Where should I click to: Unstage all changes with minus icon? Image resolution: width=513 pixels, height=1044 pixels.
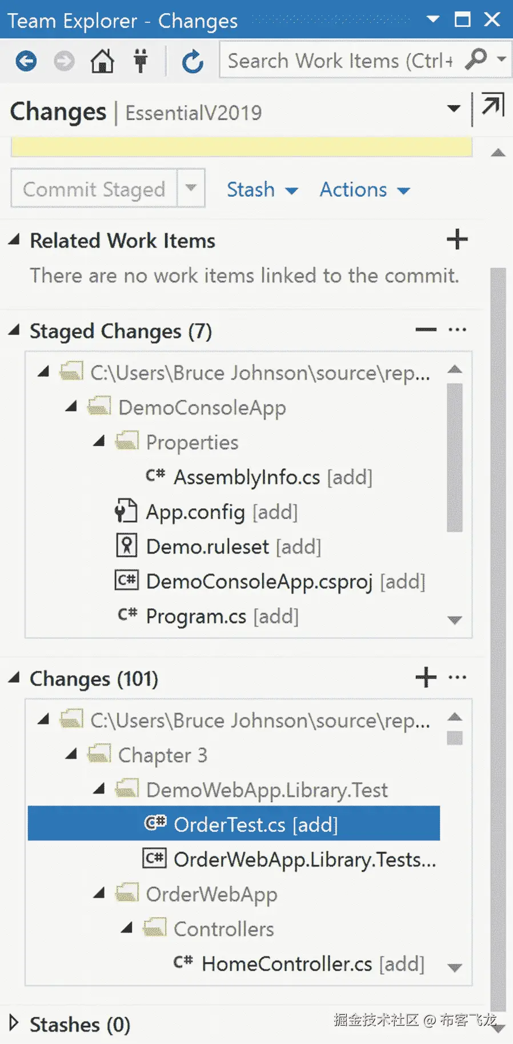(x=426, y=330)
